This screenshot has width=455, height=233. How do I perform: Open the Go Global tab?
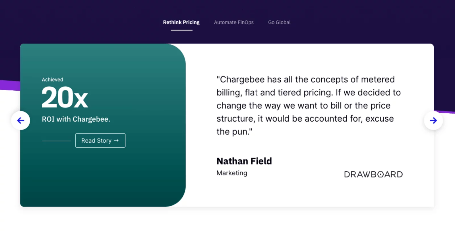279,22
